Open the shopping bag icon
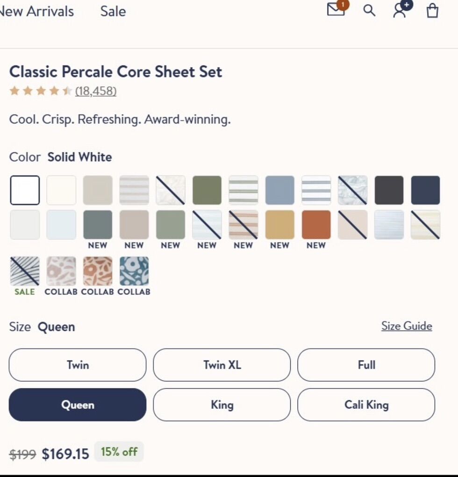This screenshot has height=477, width=458. tap(433, 11)
